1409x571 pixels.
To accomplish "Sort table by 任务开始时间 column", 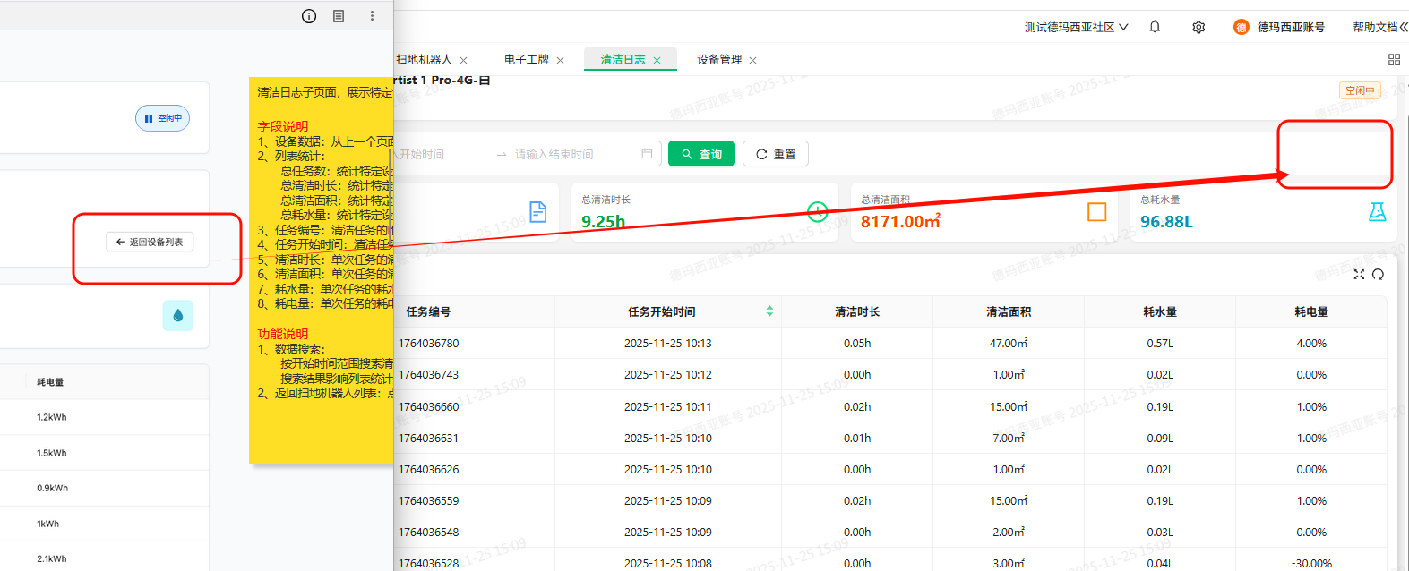I will pyautogui.click(x=769, y=311).
